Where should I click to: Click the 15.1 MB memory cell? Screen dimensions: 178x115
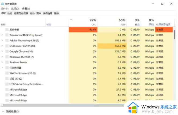click(x=112, y=79)
